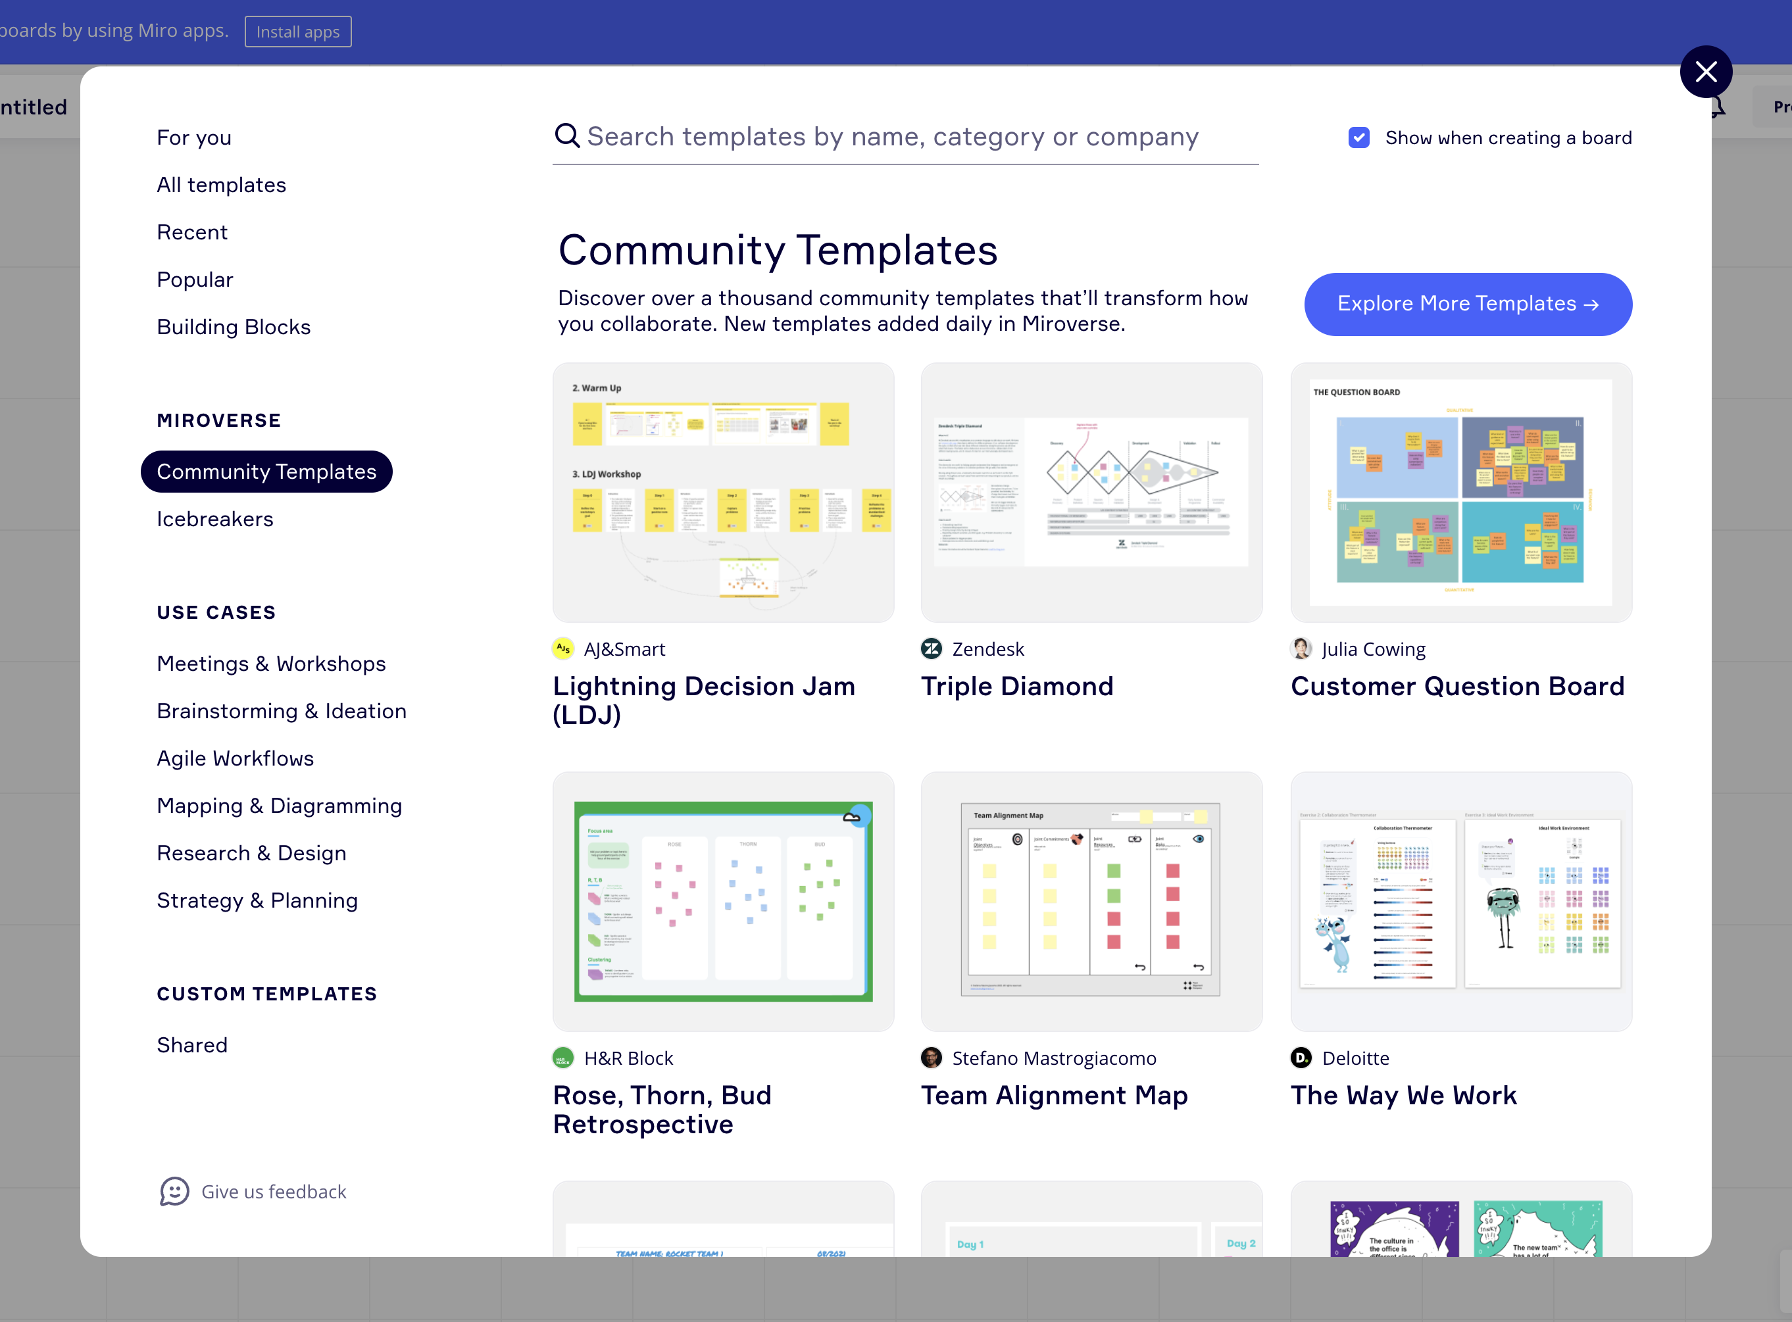Go to All templates section
The image size is (1792, 1322).
click(221, 185)
